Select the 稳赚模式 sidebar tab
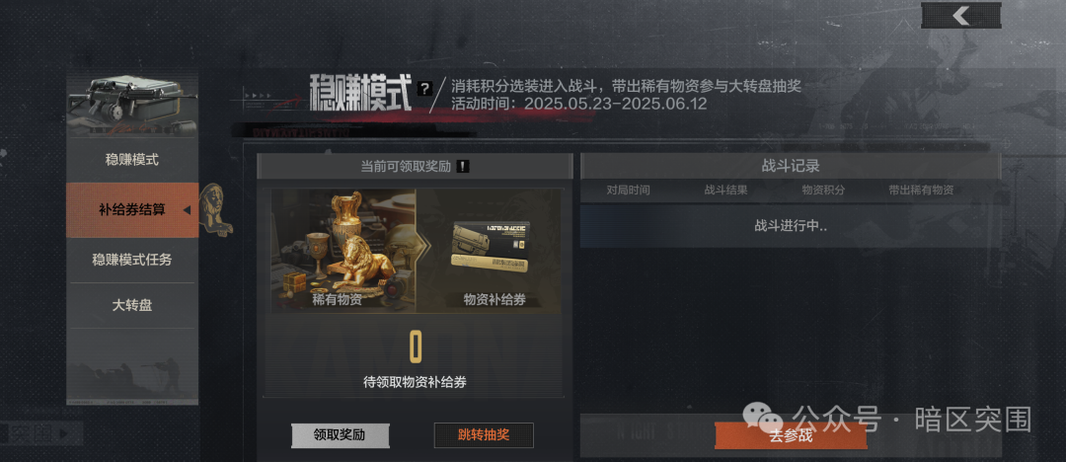 click(x=132, y=160)
